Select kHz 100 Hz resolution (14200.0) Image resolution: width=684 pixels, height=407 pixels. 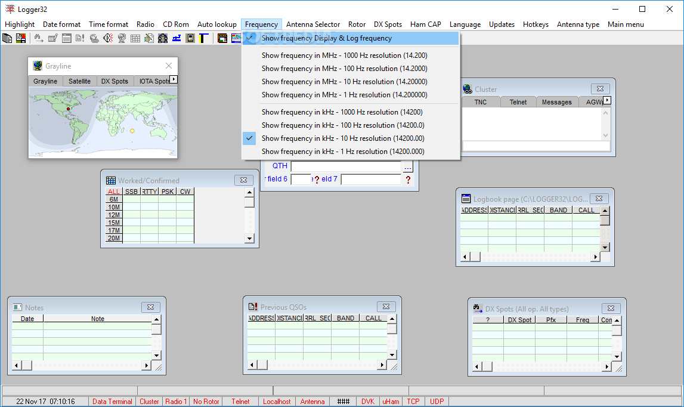[x=351, y=125]
